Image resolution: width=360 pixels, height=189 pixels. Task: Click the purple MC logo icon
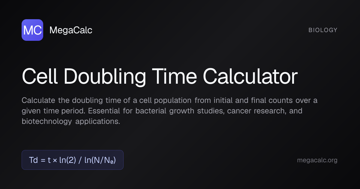tap(32, 30)
